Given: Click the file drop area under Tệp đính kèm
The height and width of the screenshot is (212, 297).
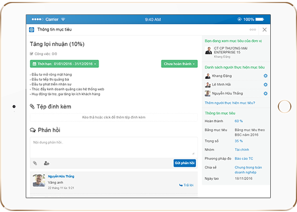Looking at the screenshot, I should (x=113, y=117).
